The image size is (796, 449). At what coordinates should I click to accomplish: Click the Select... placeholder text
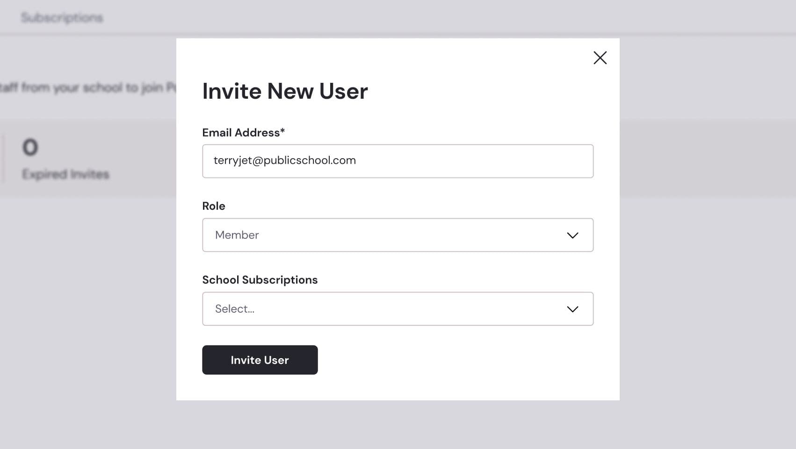coord(234,309)
